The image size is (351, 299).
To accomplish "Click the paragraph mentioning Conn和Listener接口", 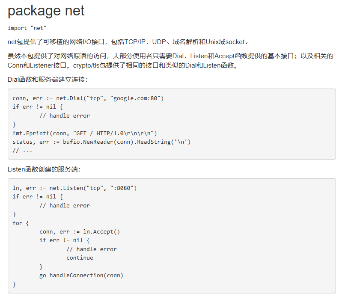I will [170, 61].
